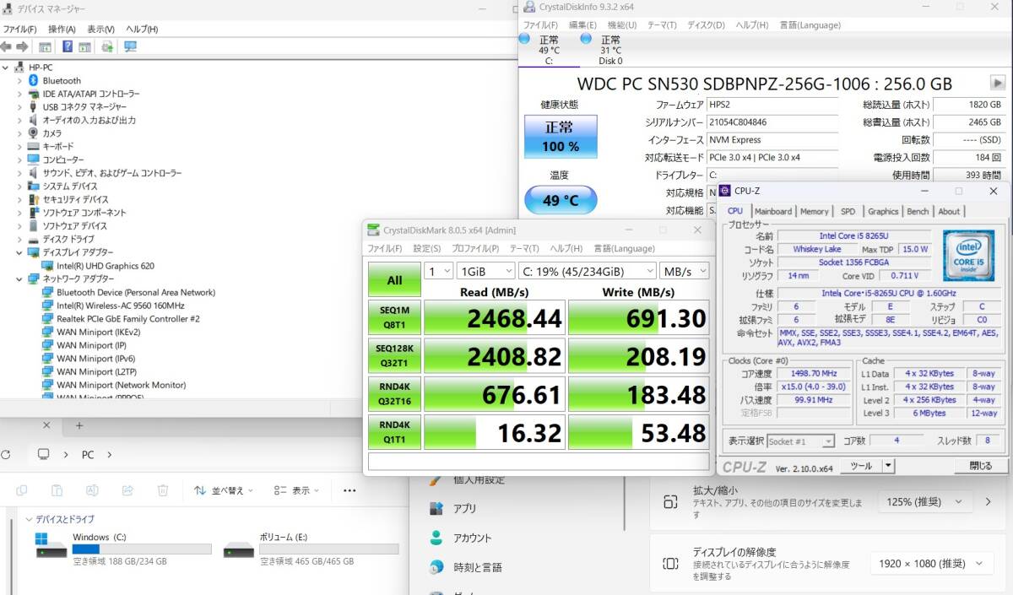
Task: Open テーマ(T) menu in CrystalDiskInfo
Action: [663, 24]
